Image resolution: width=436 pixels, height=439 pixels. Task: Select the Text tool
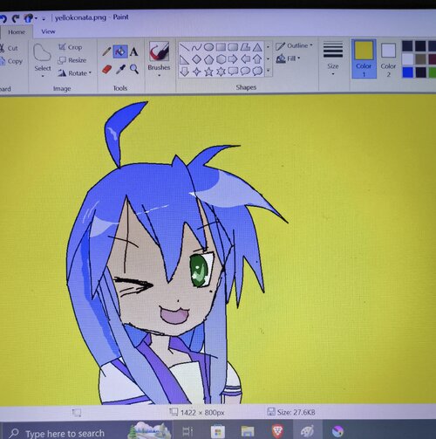(x=133, y=51)
